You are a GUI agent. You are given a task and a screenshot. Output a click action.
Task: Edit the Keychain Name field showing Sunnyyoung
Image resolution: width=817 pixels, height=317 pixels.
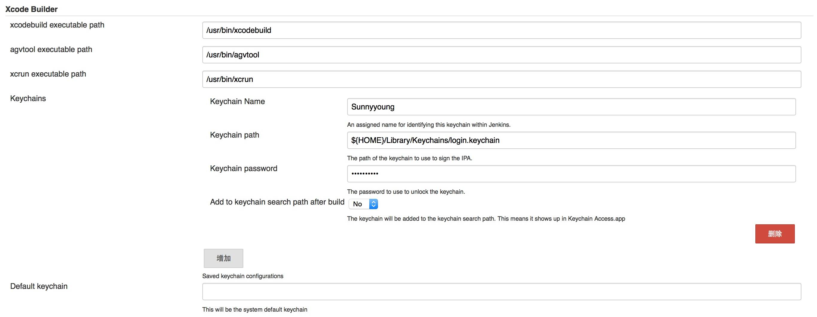(571, 107)
